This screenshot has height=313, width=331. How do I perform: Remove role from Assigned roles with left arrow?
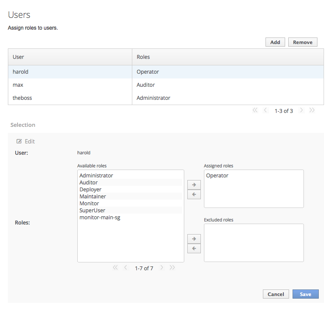coord(193,194)
